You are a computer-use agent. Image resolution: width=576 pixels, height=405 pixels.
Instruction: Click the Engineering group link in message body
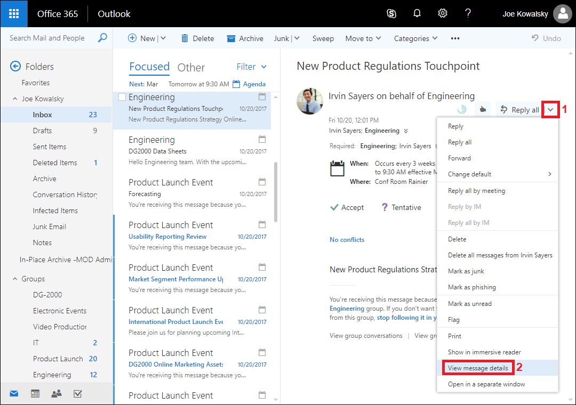tap(347, 309)
